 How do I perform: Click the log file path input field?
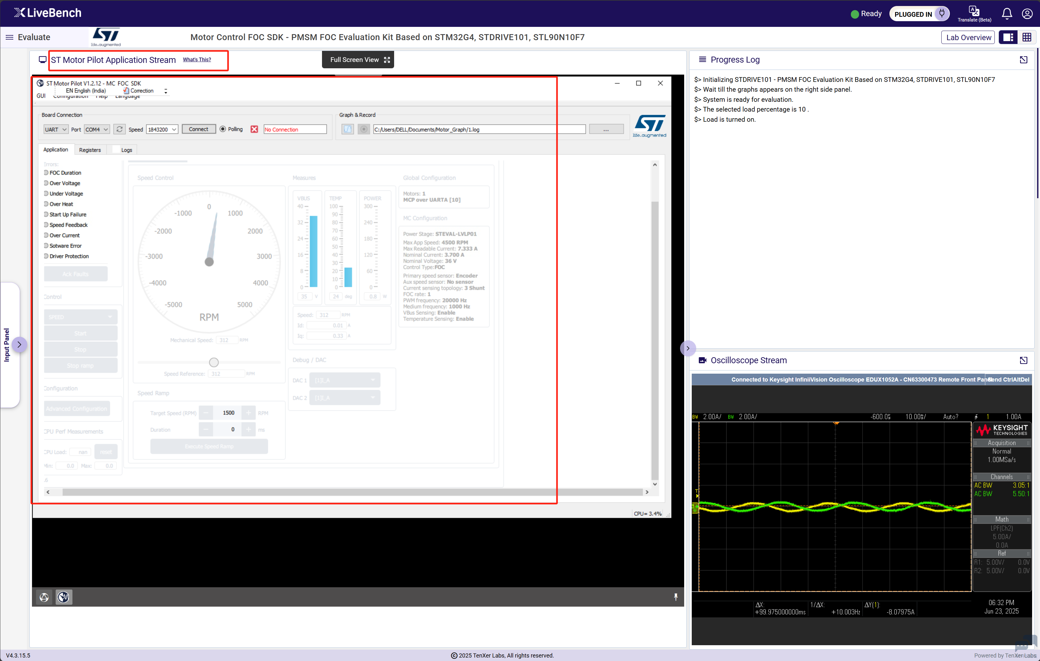480,130
